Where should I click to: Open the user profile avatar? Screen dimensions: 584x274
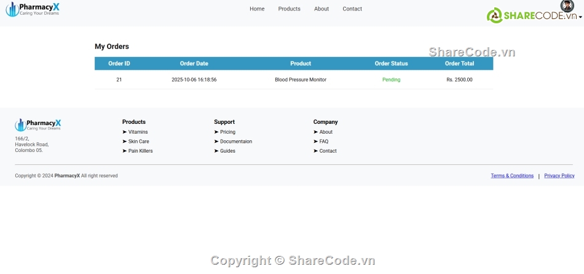(x=567, y=6)
